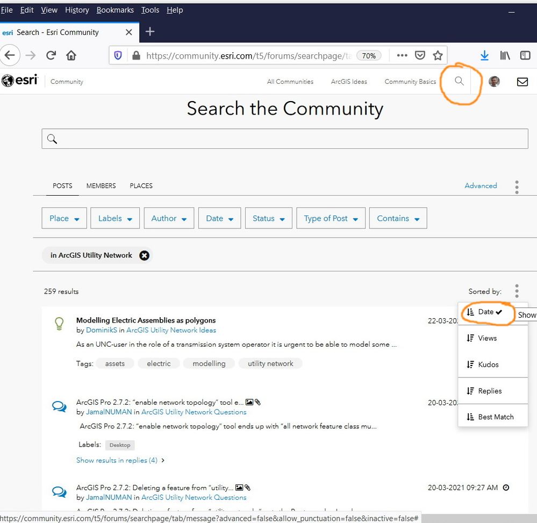The height and width of the screenshot is (523, 537).
Task: Sort results by Date
Action: [x=485, y=312]
